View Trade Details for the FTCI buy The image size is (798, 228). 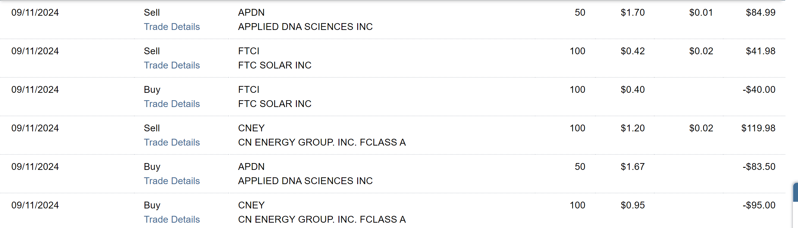coord(172,104)
